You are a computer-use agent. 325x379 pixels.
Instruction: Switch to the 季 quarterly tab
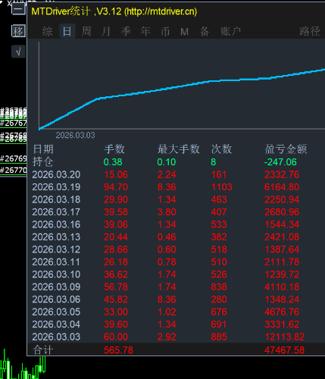(126, 32)
